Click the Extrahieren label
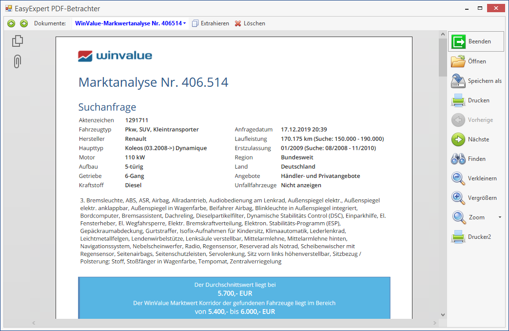 (215, 23)
